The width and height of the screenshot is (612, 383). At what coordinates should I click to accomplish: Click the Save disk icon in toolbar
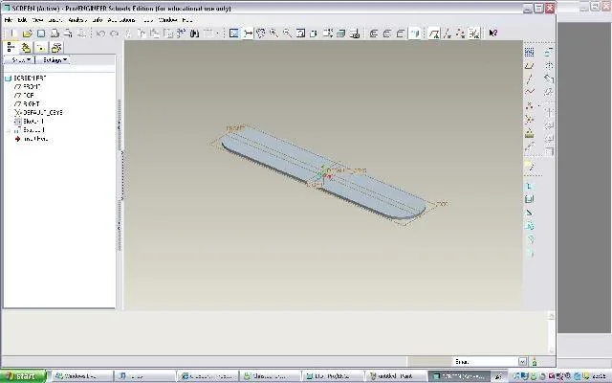tap(41, 34)
